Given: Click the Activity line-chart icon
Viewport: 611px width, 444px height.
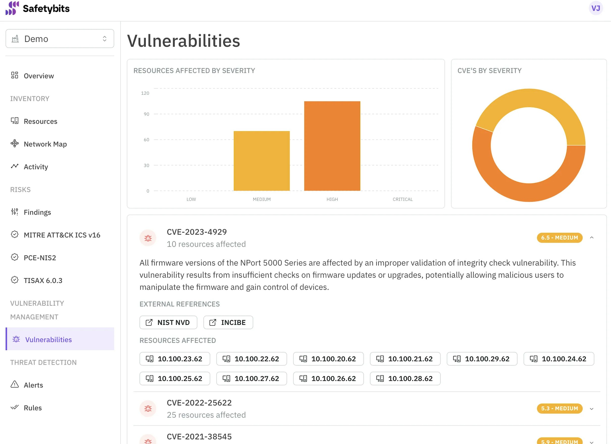Looking at the screenshot, I should coord(15,166).
